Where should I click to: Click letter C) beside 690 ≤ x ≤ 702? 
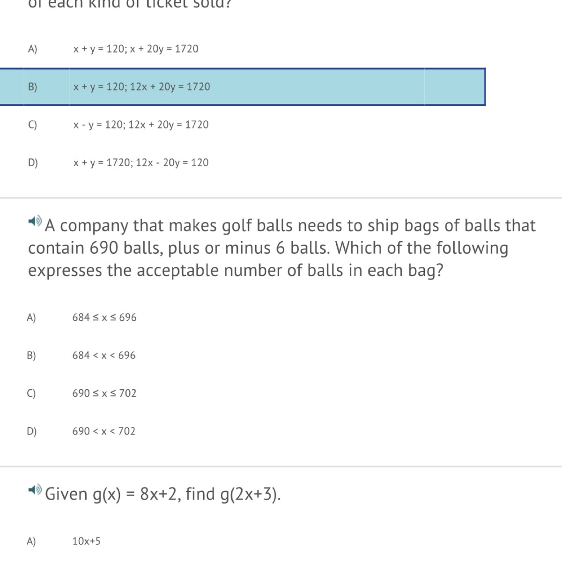(31, 393)
